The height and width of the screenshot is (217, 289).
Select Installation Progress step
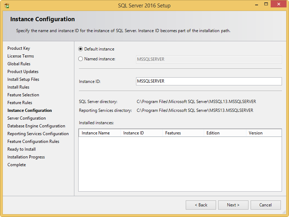pyautogui.click(x=26, y=157)
